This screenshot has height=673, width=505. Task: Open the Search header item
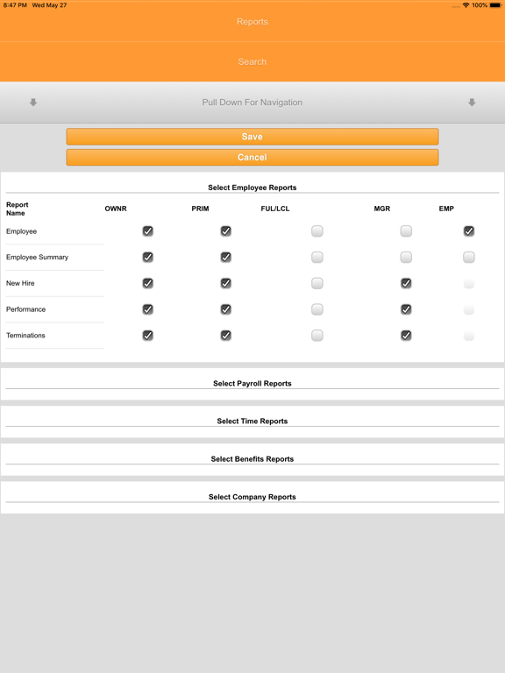(252, 62)
